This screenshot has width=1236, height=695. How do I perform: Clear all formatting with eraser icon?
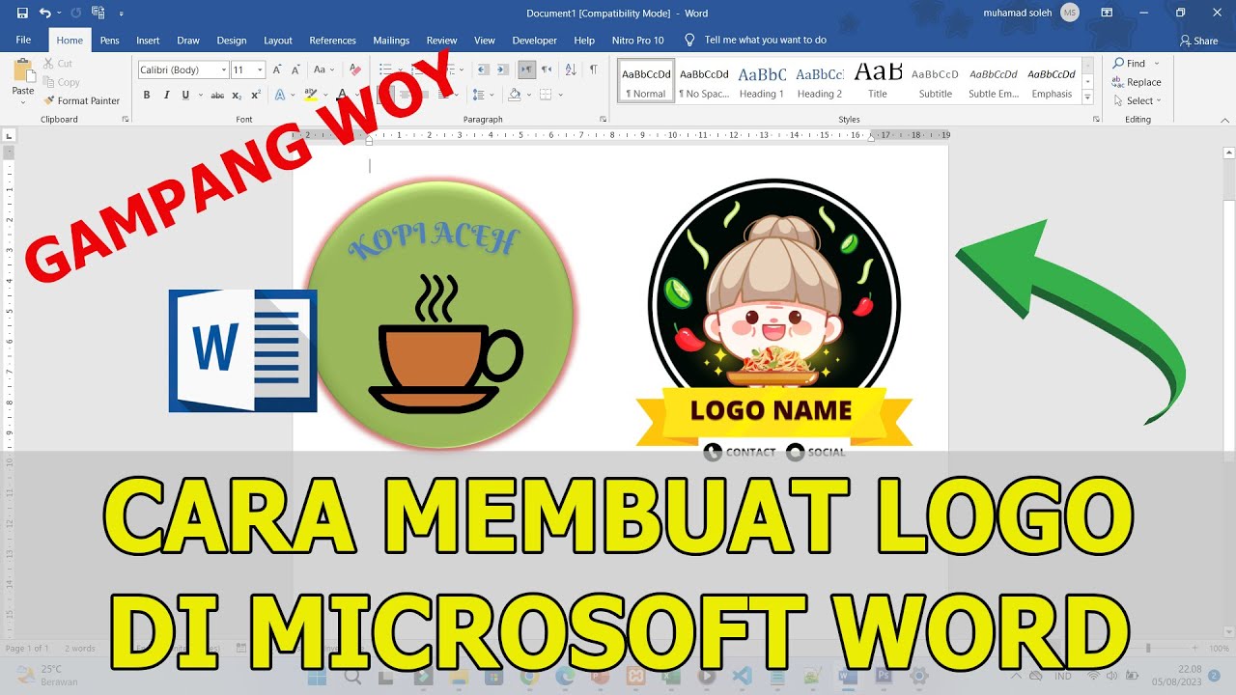(x=354, y=69)
